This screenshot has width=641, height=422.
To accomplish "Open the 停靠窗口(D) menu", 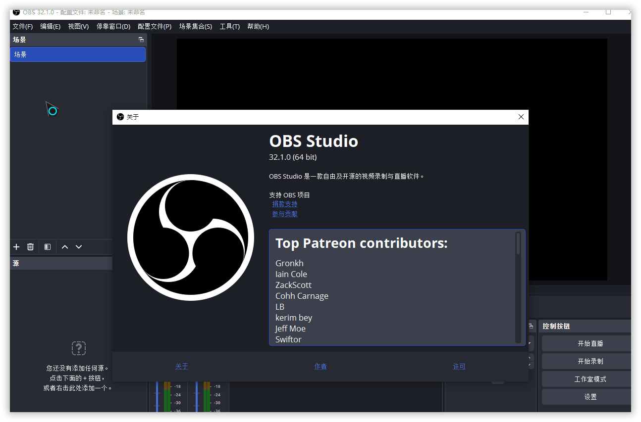I will click(x=113, y=27).
